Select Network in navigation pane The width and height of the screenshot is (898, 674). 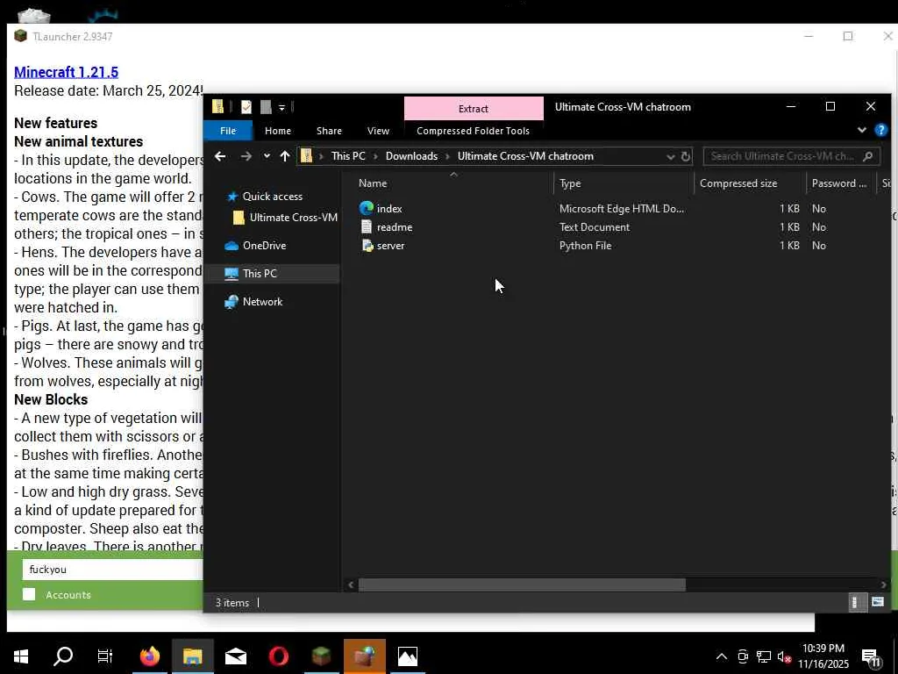tap(262, 302)
